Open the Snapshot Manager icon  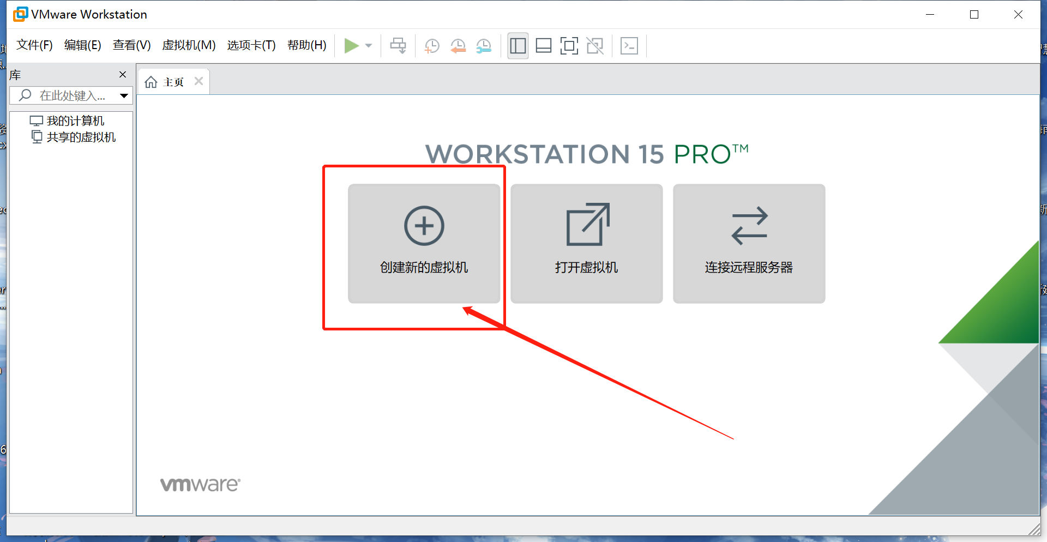point(484,46)
